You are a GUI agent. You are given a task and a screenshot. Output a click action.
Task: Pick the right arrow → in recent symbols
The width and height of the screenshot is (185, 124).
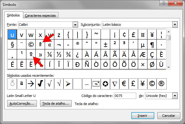pyautogui.click(x=31, y=84)
